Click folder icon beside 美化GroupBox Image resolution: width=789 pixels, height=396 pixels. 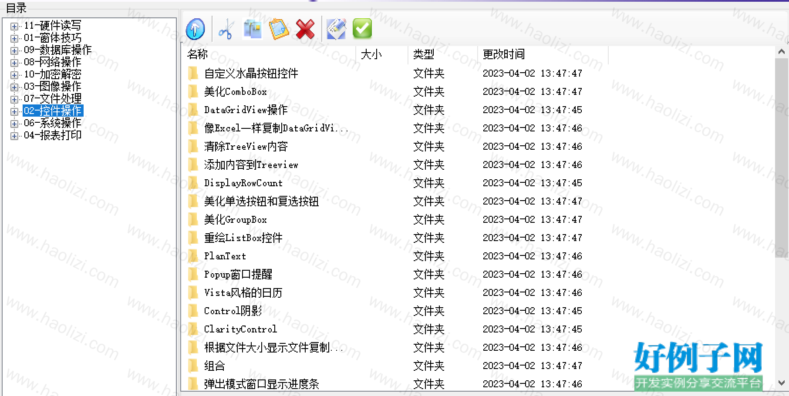pyautogui.click(x=193, y=219)
